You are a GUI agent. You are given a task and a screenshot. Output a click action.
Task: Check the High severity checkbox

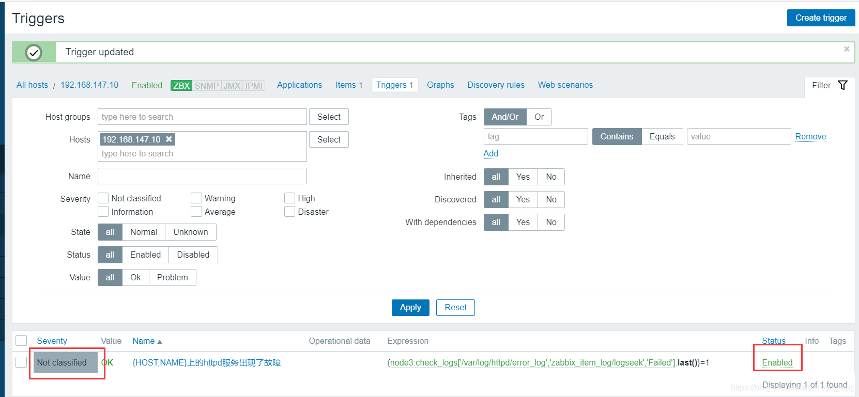point(290,198)
